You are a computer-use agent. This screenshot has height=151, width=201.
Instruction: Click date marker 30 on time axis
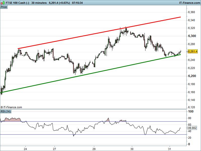pos(132,148)
